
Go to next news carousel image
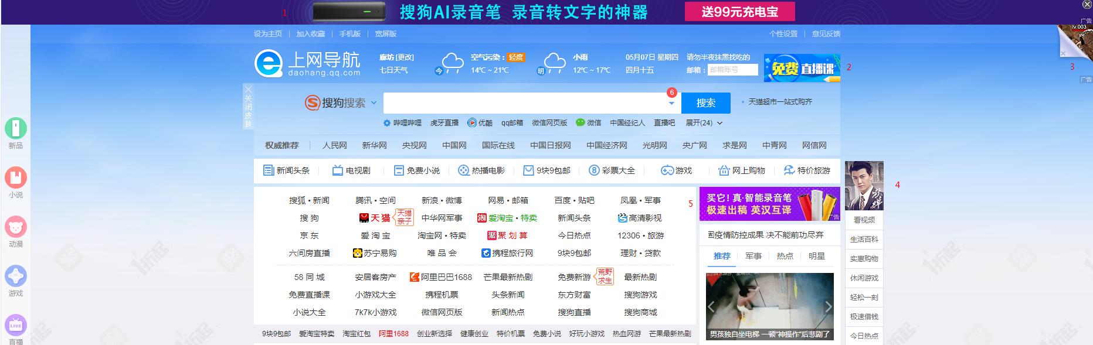coord(828,306)
